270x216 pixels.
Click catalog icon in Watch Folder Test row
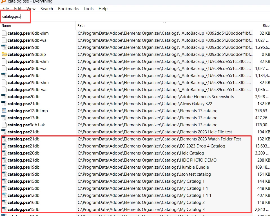[x=4, y=139]
